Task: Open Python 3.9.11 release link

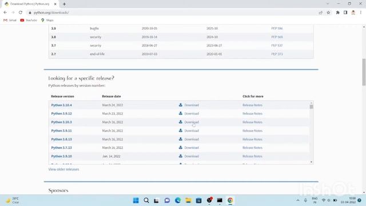Action: pos(61,131)
